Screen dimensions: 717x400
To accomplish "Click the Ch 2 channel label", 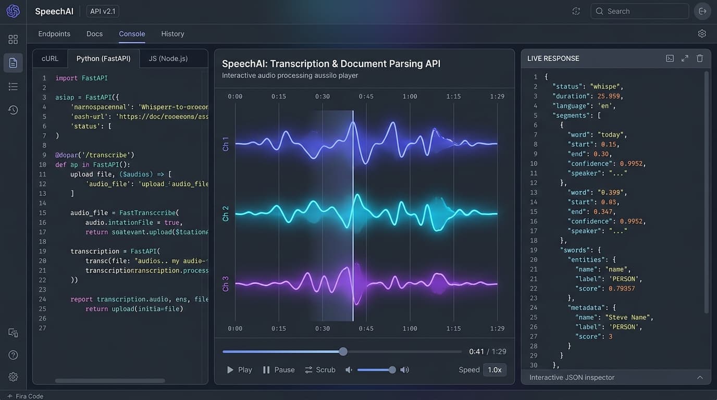I will tap(226, 214).
